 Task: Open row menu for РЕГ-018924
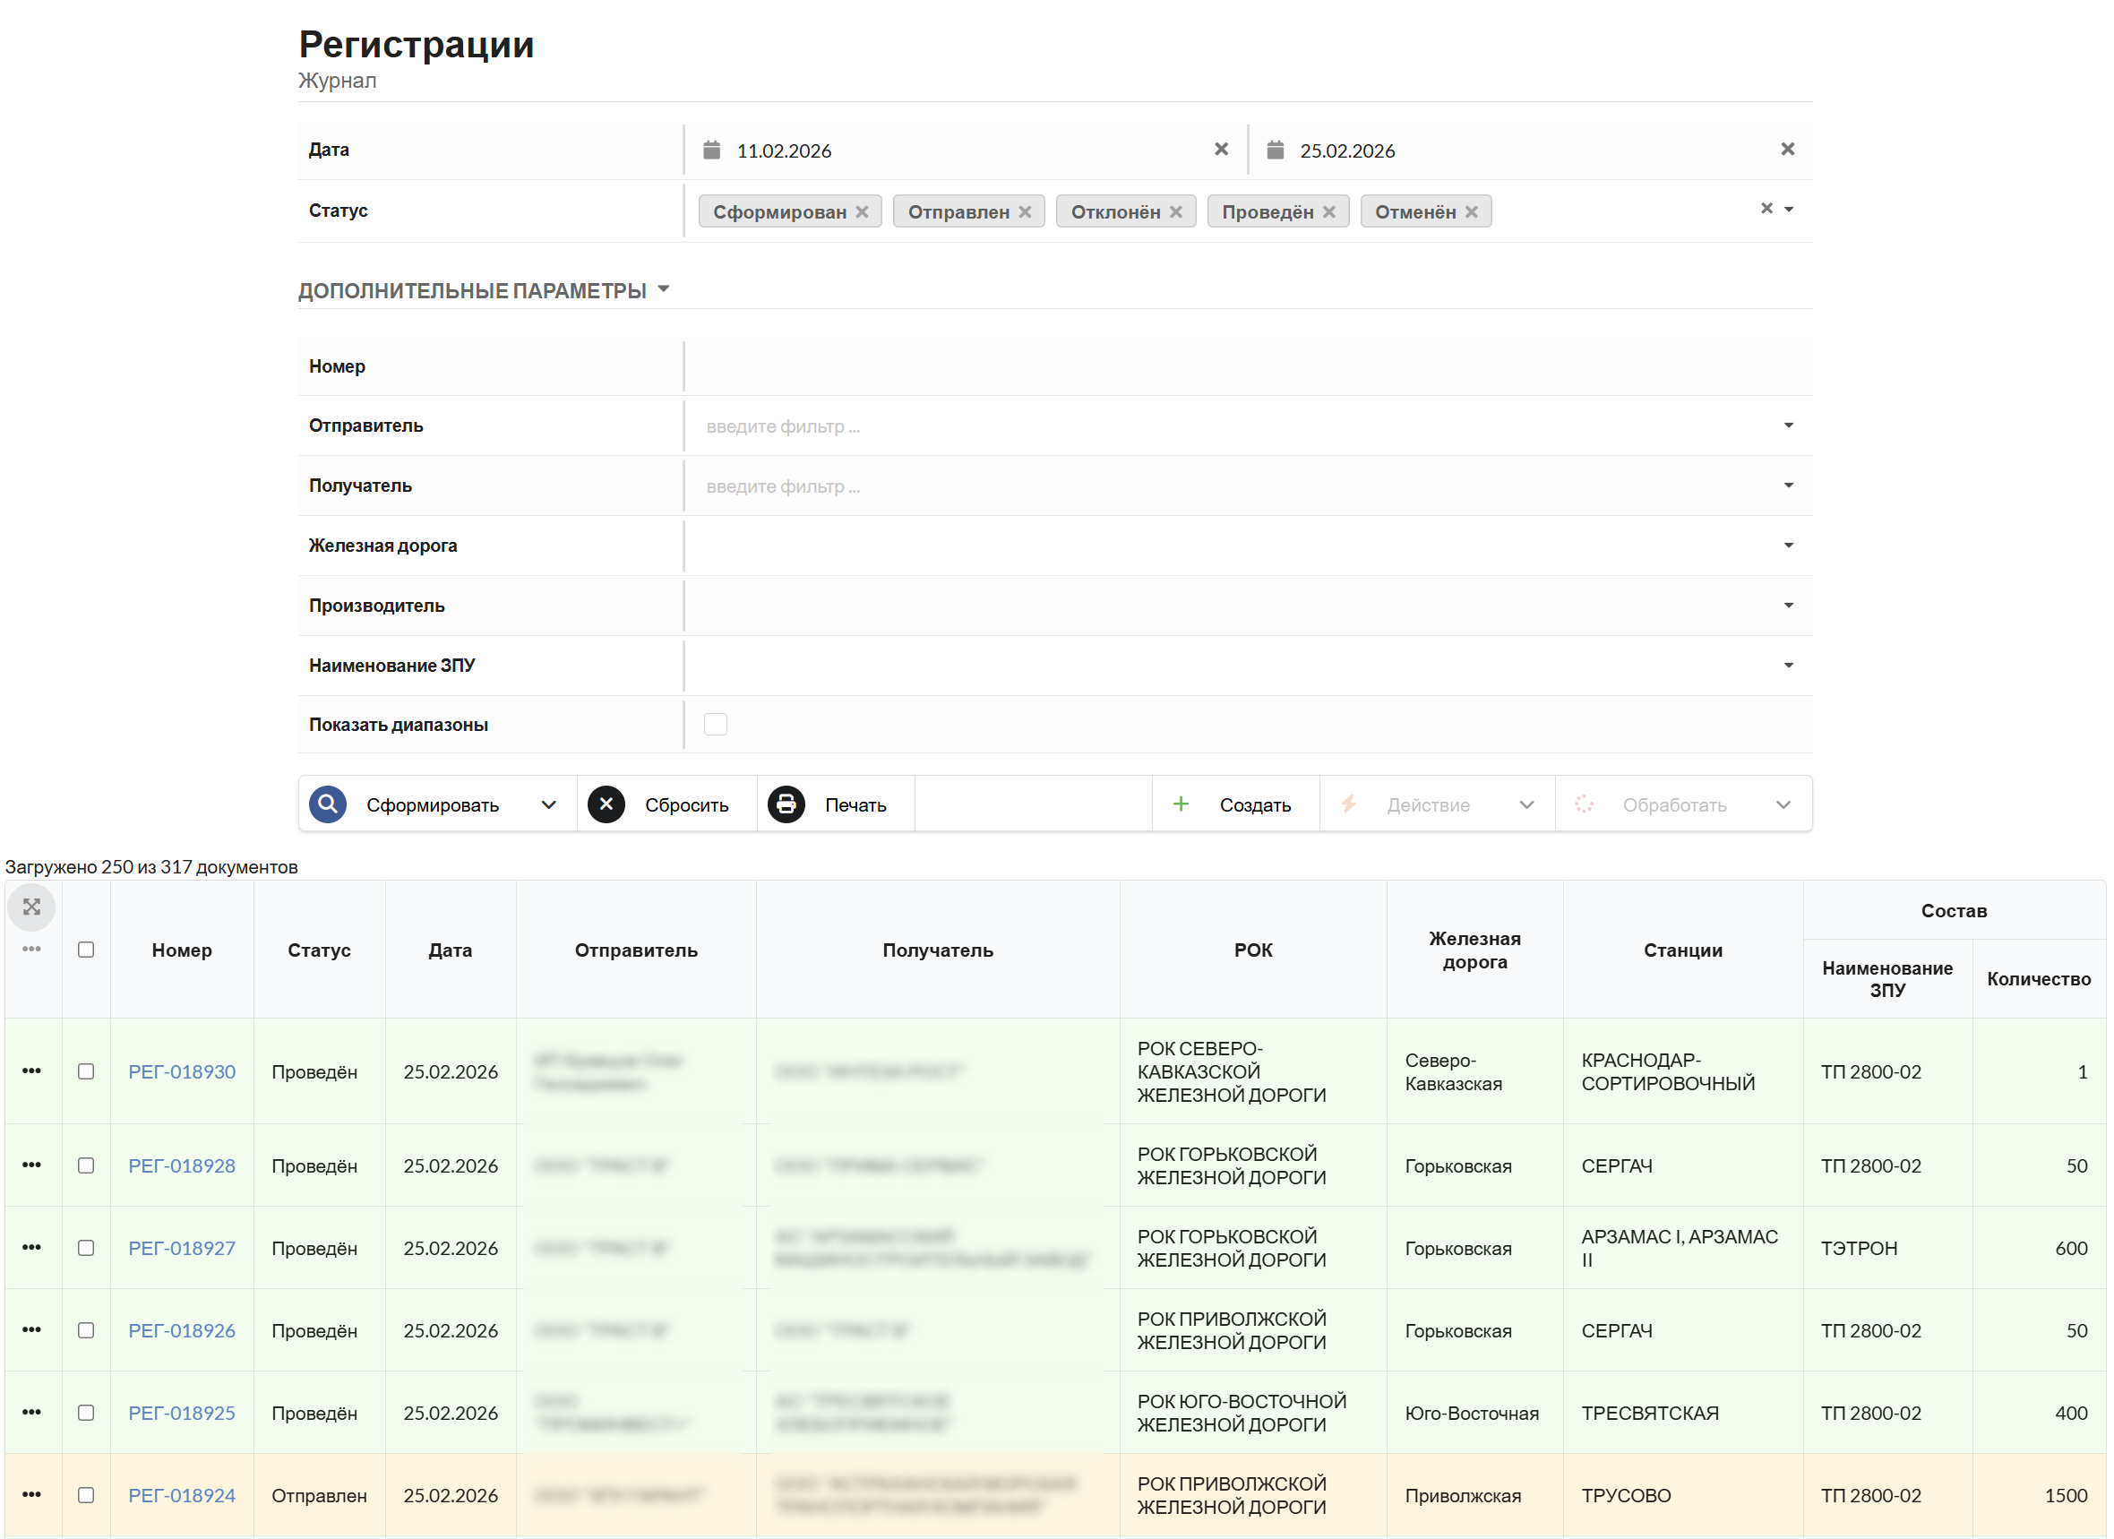30,1494
